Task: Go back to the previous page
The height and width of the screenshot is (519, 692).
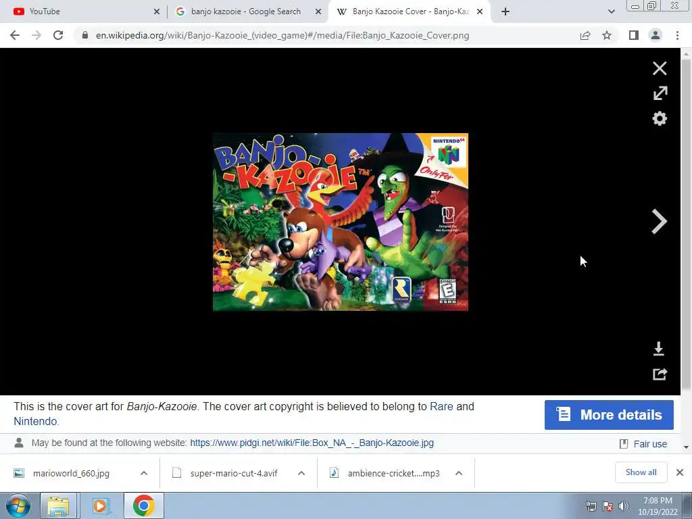Action: point(15,35)
